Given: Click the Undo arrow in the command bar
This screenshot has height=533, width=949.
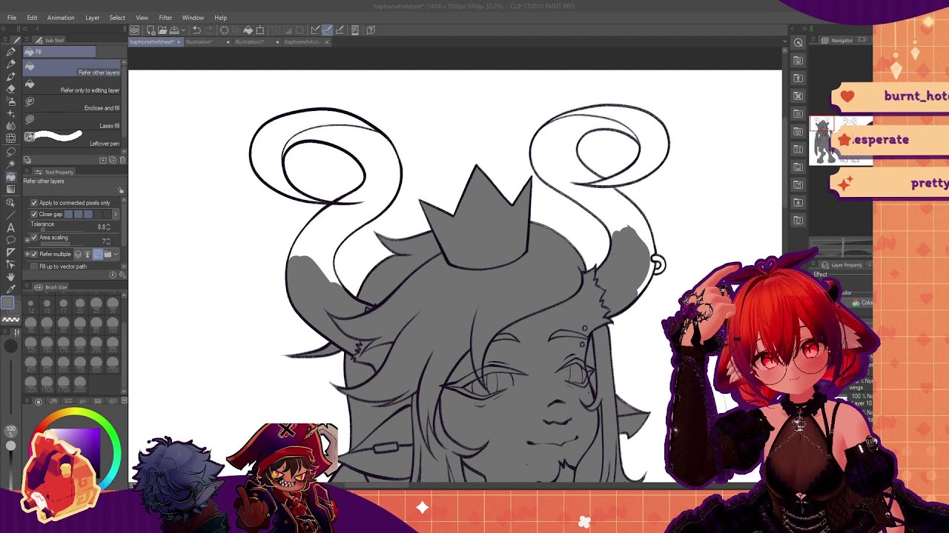Looking at the screenshot, I should click(x=196, y=30).
